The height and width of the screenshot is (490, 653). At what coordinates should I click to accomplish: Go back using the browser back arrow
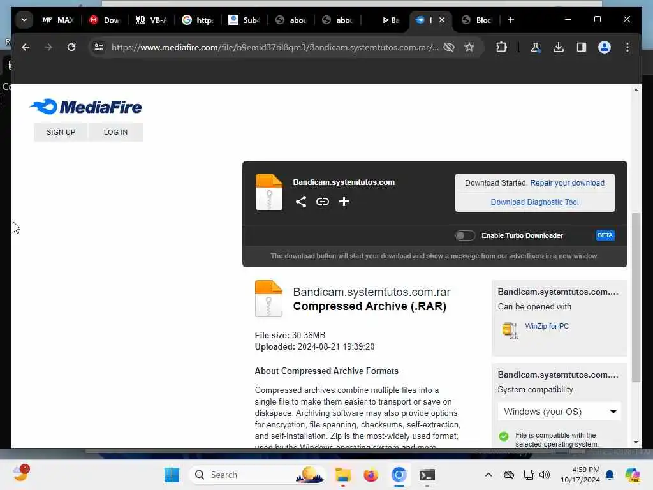click(26, 47)
